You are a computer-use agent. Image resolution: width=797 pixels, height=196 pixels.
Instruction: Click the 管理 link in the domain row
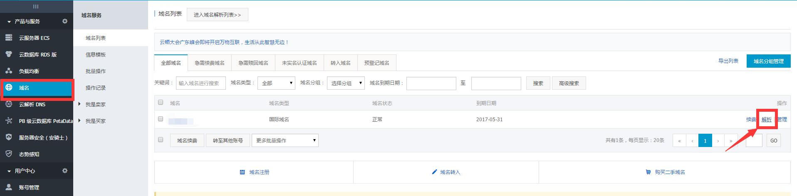782,120
